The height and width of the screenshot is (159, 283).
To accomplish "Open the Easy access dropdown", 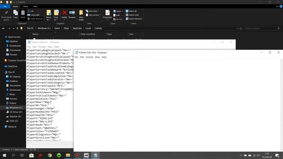I will pos(93,15).
